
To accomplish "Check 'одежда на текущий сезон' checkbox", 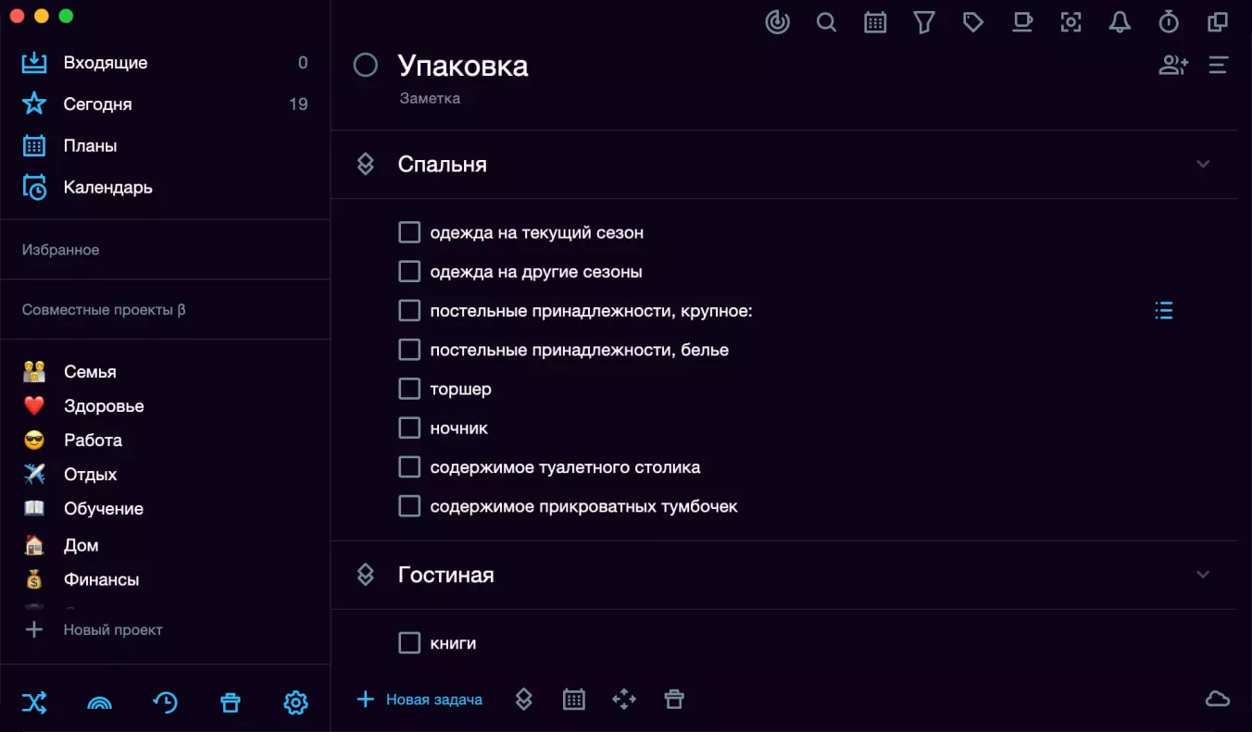I will [409, 232].
